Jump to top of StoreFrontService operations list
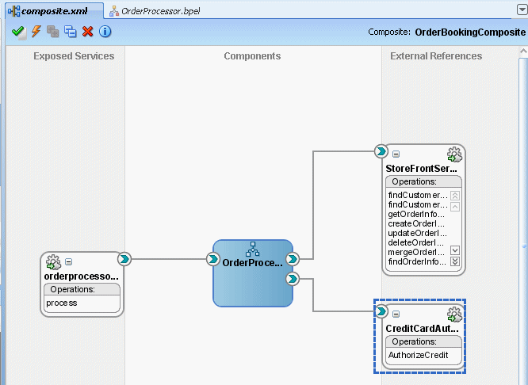The height and width of the screenshot is (385, 528). tap(455, 196)
